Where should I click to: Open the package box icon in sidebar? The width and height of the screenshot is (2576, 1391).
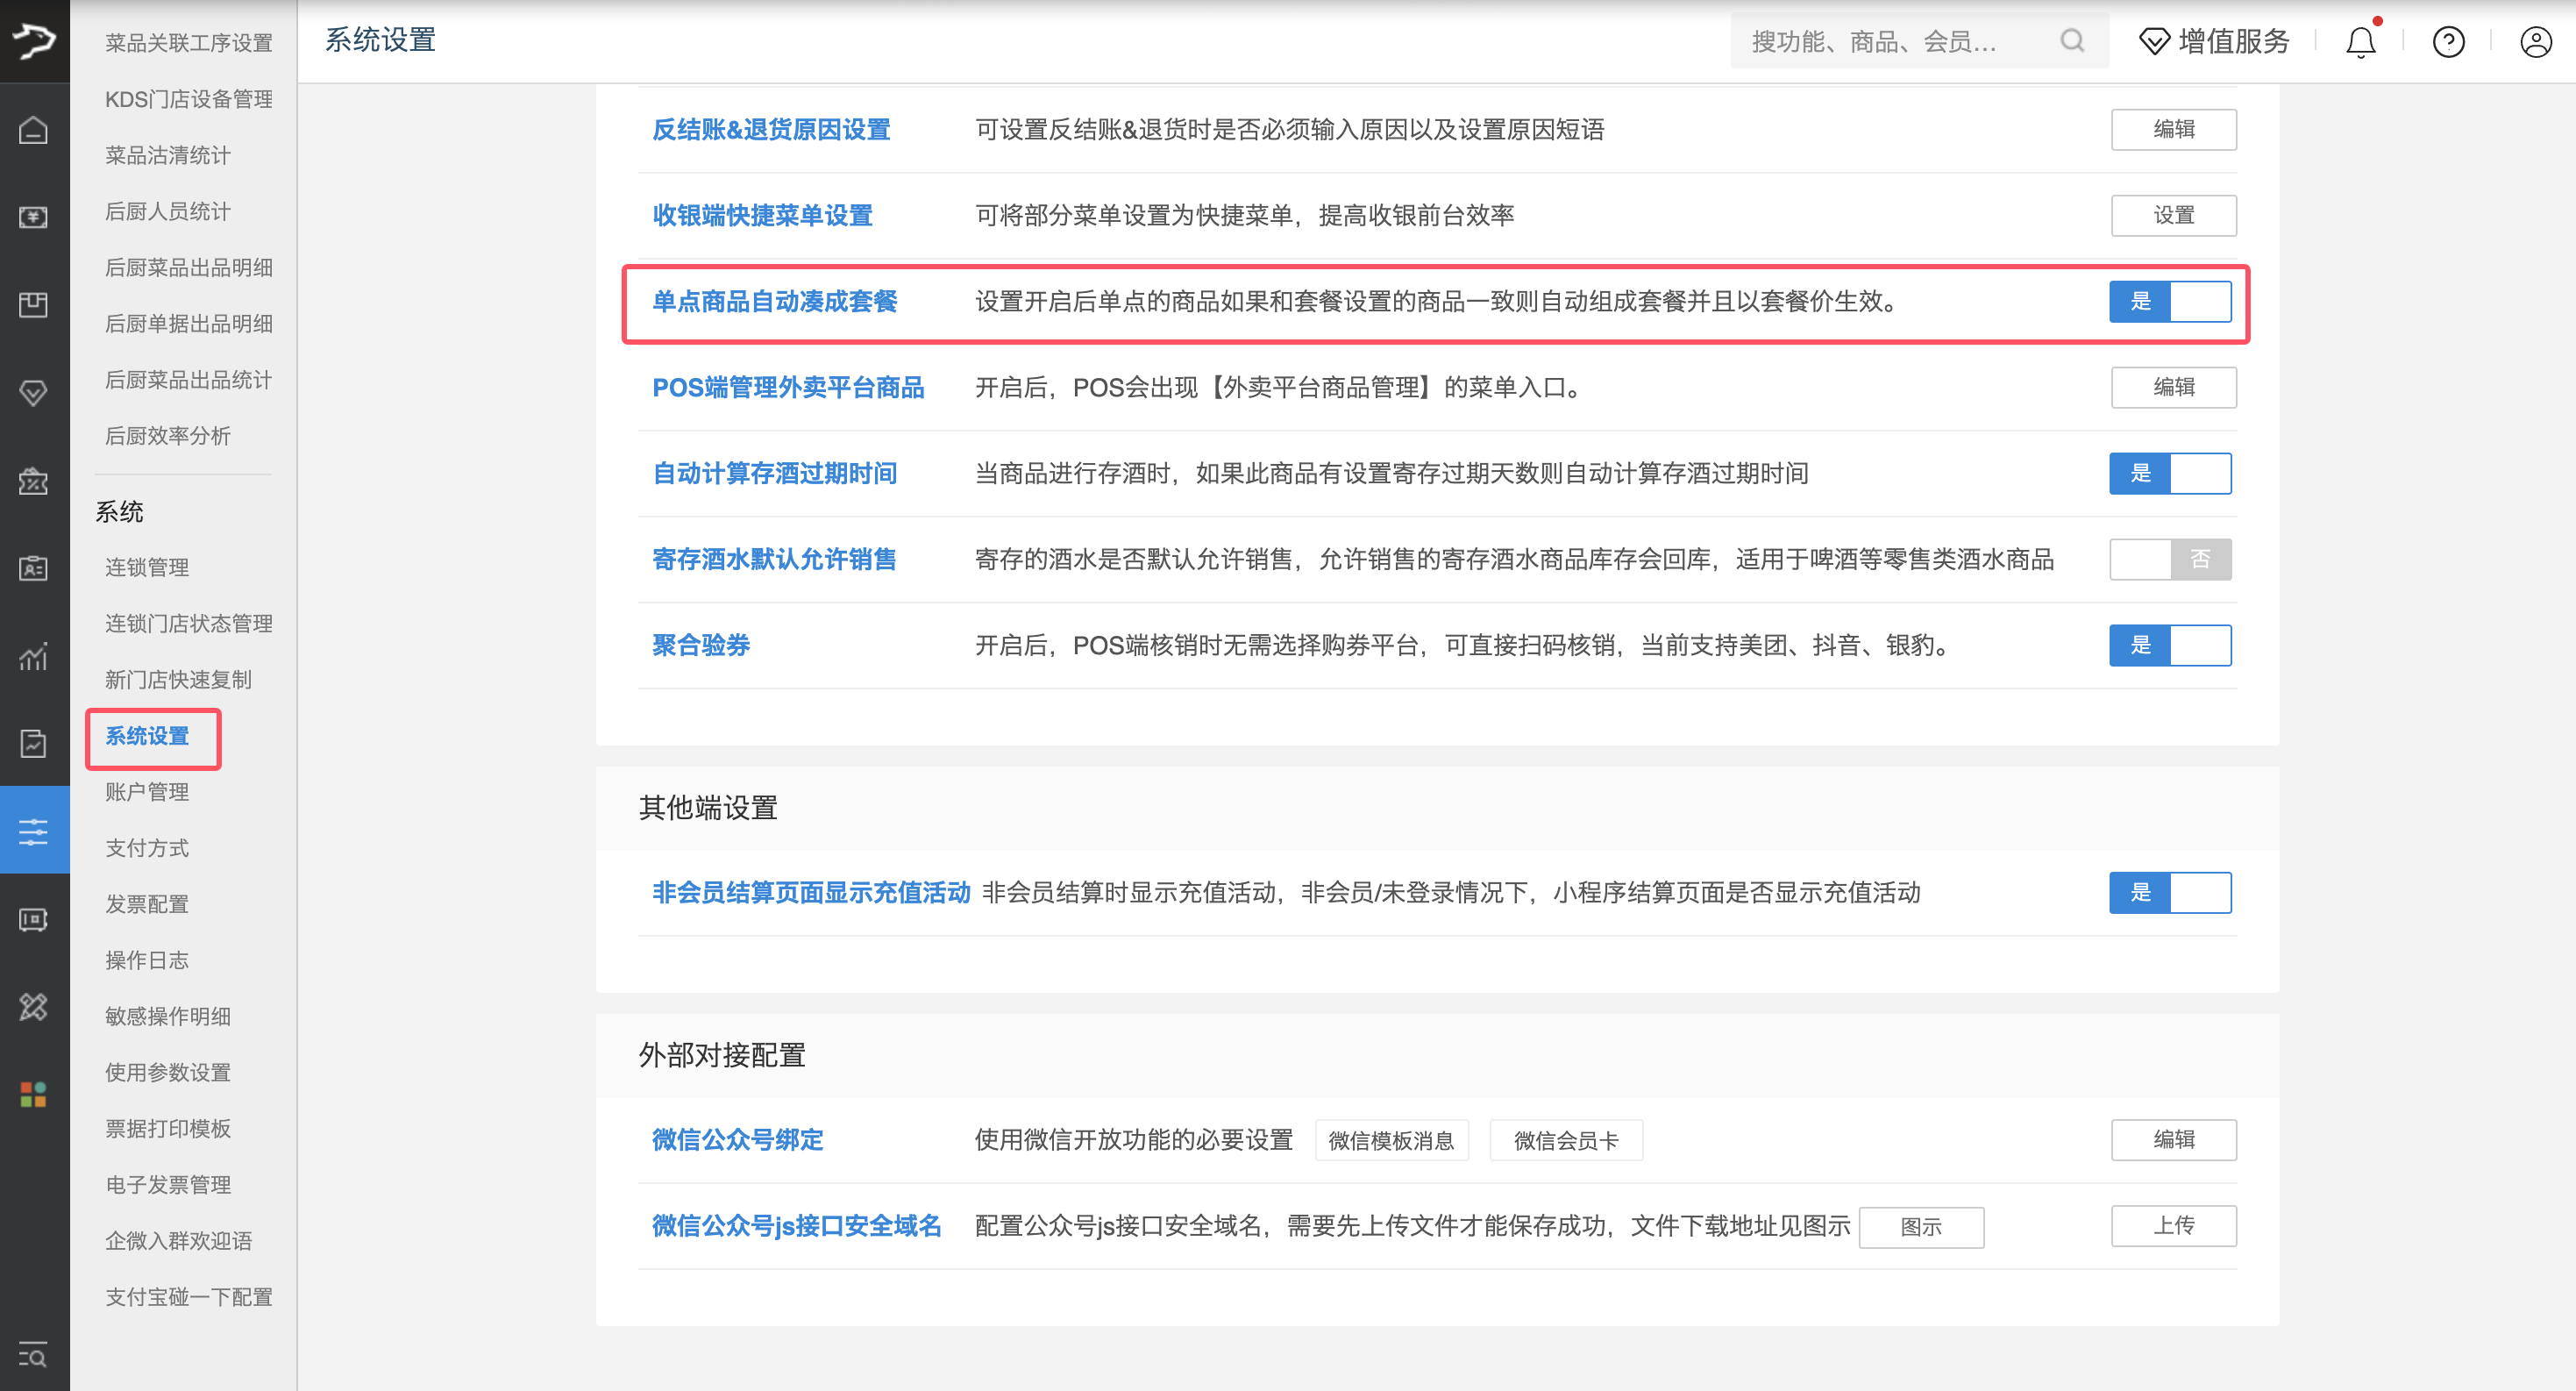[34, 305]
